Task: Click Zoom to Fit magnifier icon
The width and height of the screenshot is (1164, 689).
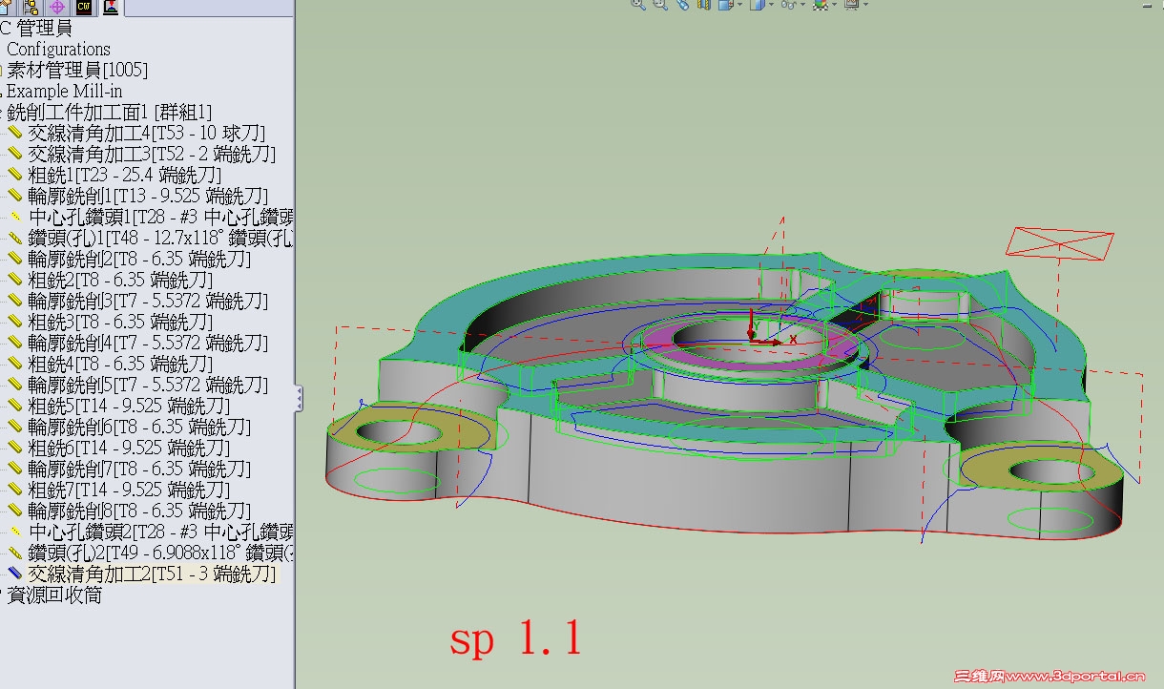Action: tap(639, 5)
